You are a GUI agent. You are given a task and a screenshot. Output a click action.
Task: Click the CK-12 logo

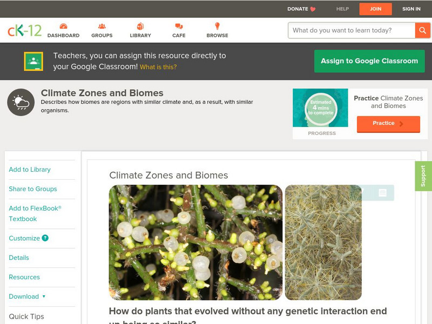(24, 31)
